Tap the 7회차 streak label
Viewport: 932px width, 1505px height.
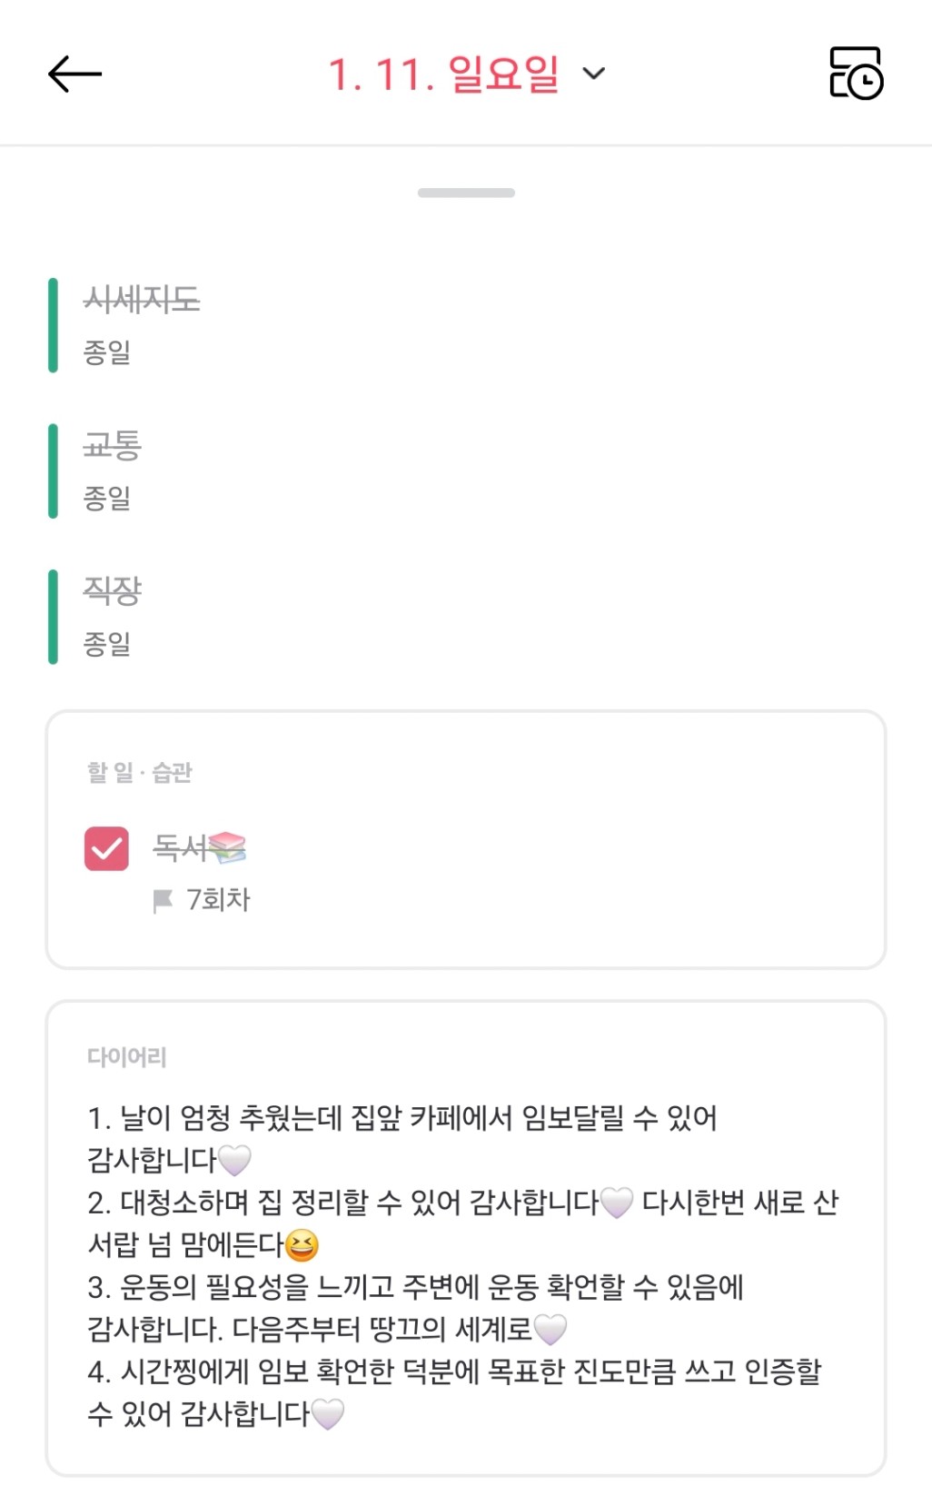[x=218, y=900]
